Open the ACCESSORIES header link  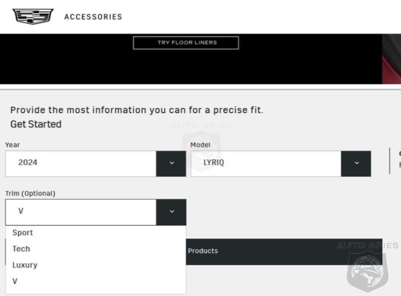pyautogui.click(x=93, y=17)
